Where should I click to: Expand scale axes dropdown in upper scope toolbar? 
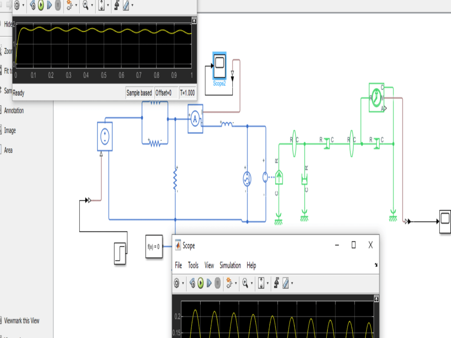click(x=108, y=5)
